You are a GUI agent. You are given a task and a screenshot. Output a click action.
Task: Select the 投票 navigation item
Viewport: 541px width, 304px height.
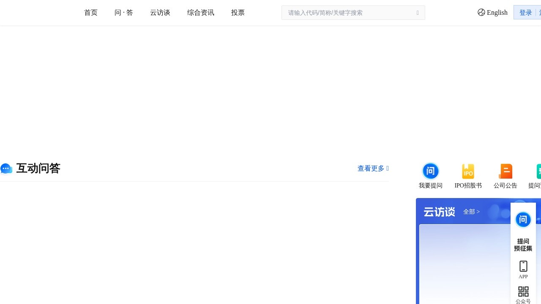pyautogui.click(x=238, y=12)
